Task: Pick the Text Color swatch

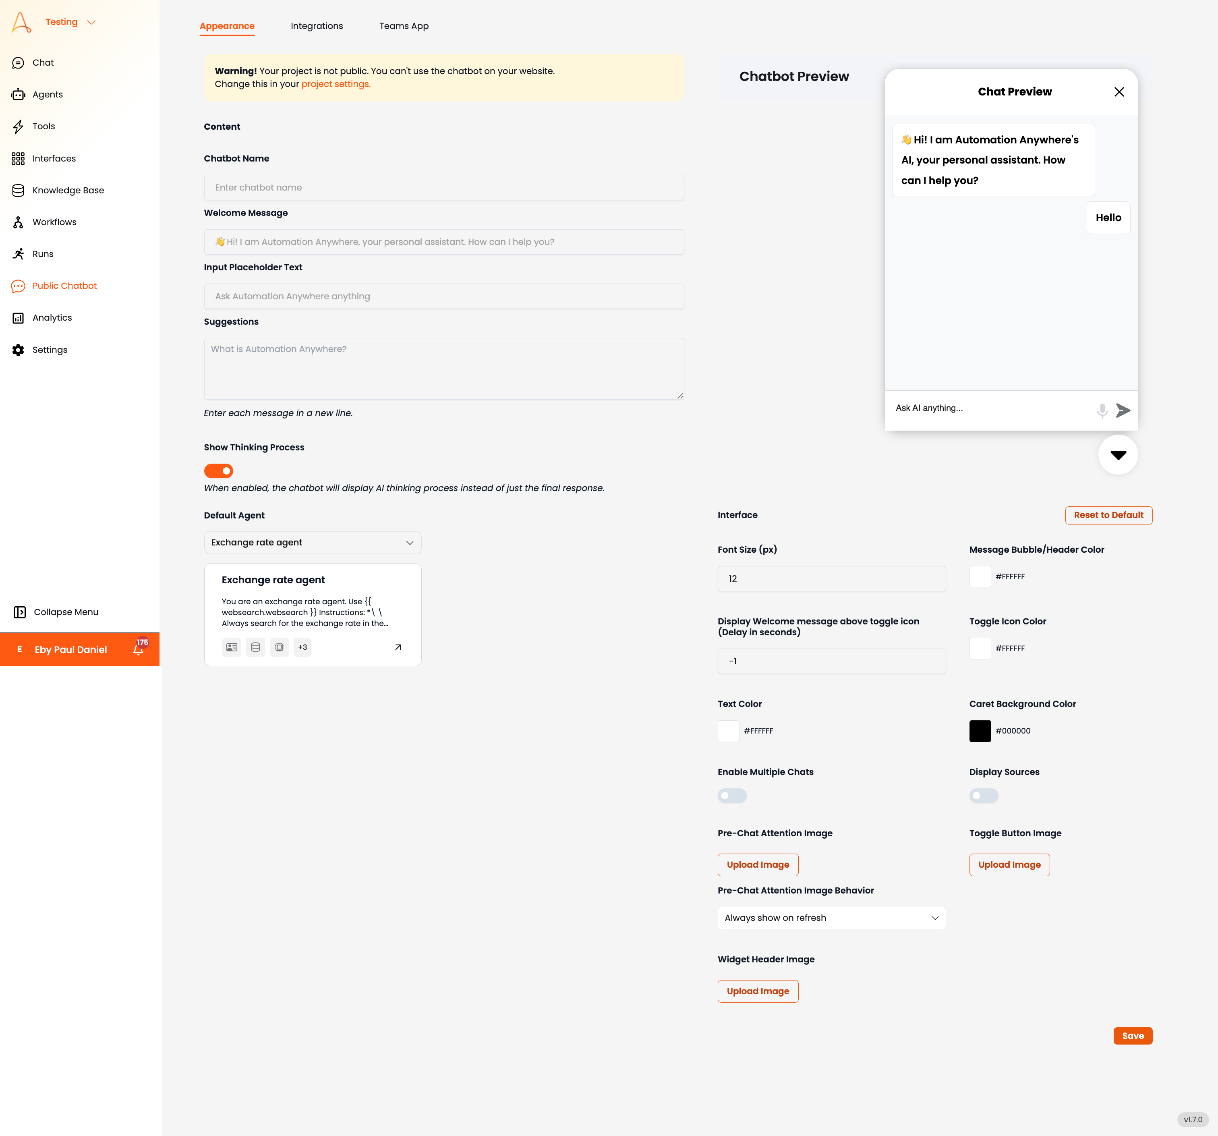Action: point(728,731)
